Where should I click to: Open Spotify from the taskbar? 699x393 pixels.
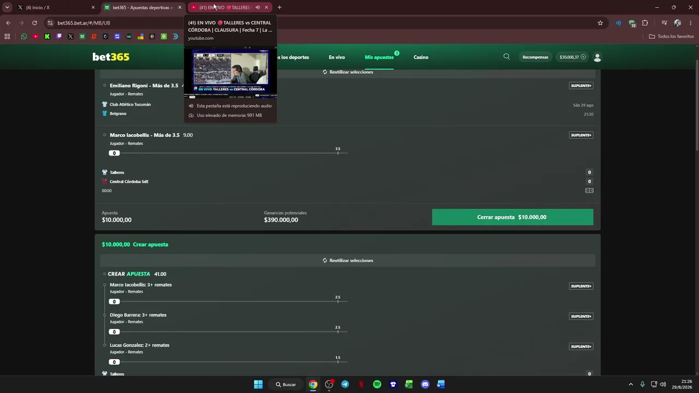(377, 384)
